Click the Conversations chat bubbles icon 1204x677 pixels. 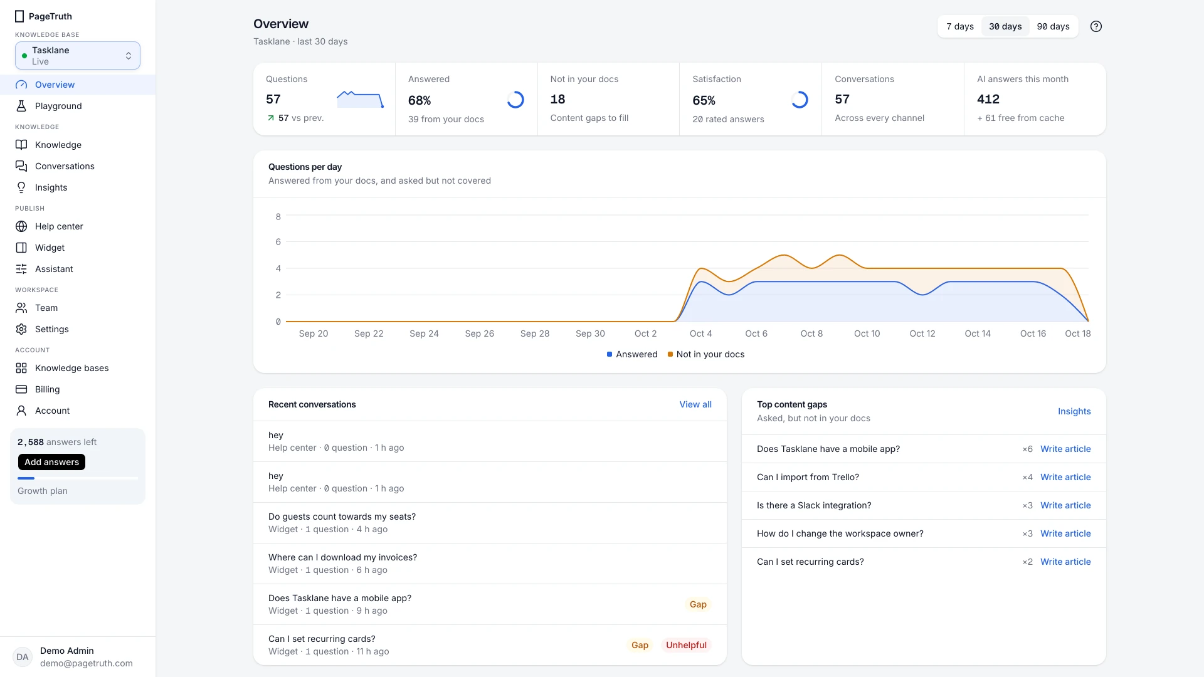tap(21, 166)
